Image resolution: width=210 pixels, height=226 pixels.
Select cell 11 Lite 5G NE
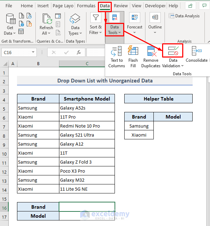87,189
